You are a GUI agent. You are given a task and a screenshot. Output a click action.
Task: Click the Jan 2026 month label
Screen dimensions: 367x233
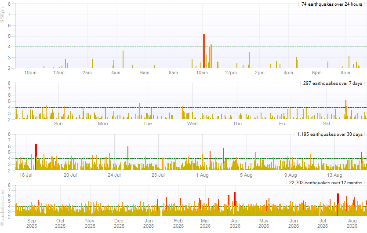pyautogui.click(x=149, y=223)
